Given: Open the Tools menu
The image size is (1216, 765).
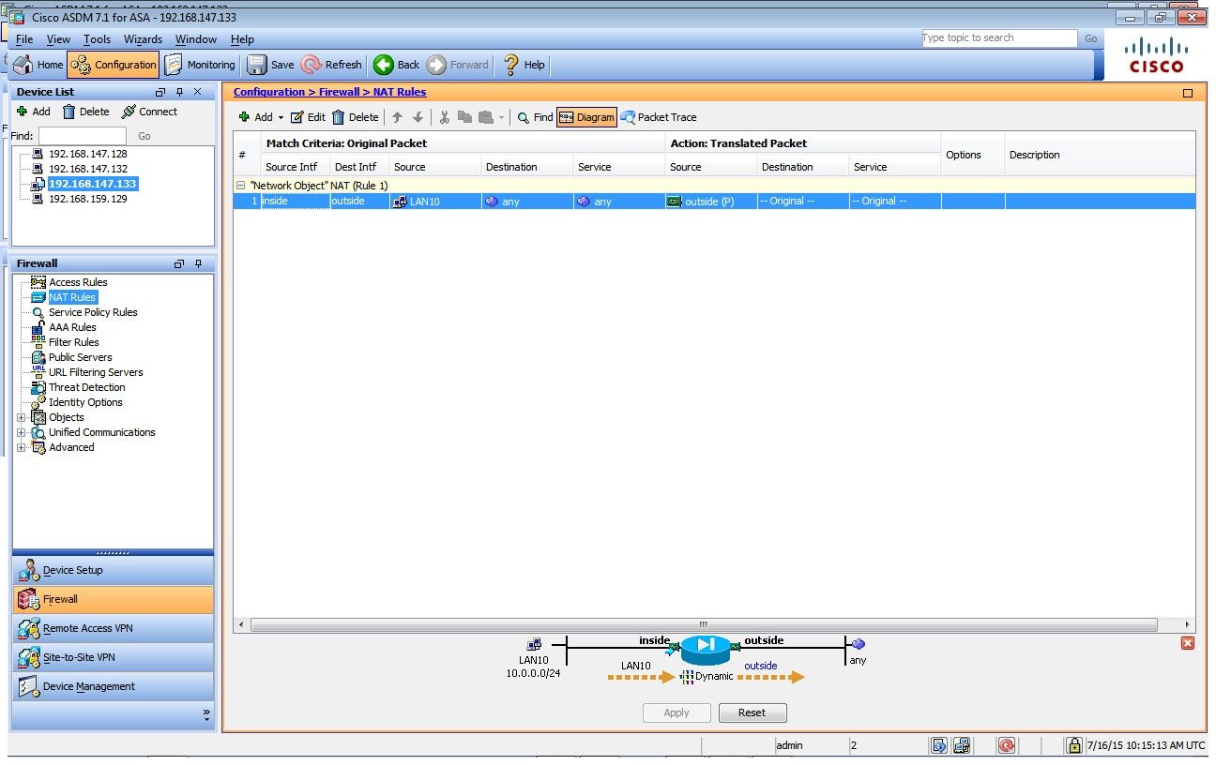Looking at the screenshot, I should pos(97,39).
